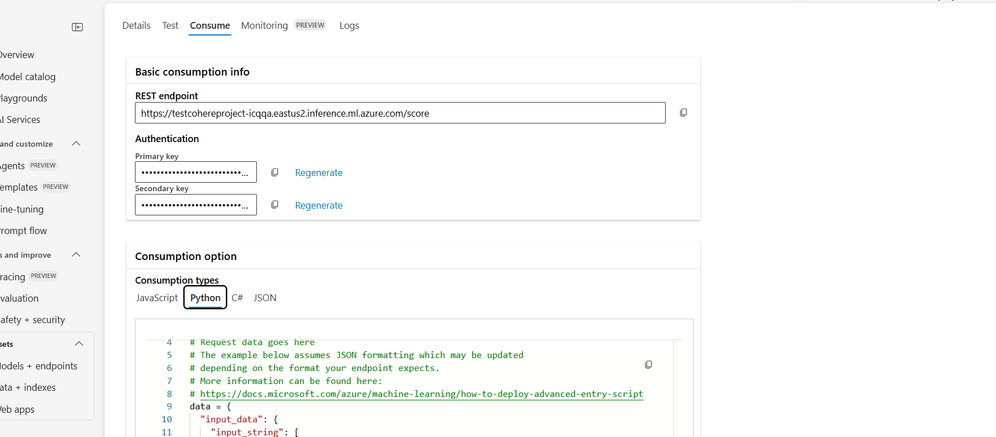The height and width of the screenshot is (437, 996).
Task: Regenerate the Primary key
Action: pyautogui.click(x=318, y=173)
